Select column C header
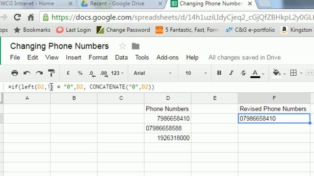The image size is (314, 176). [121, 98]
